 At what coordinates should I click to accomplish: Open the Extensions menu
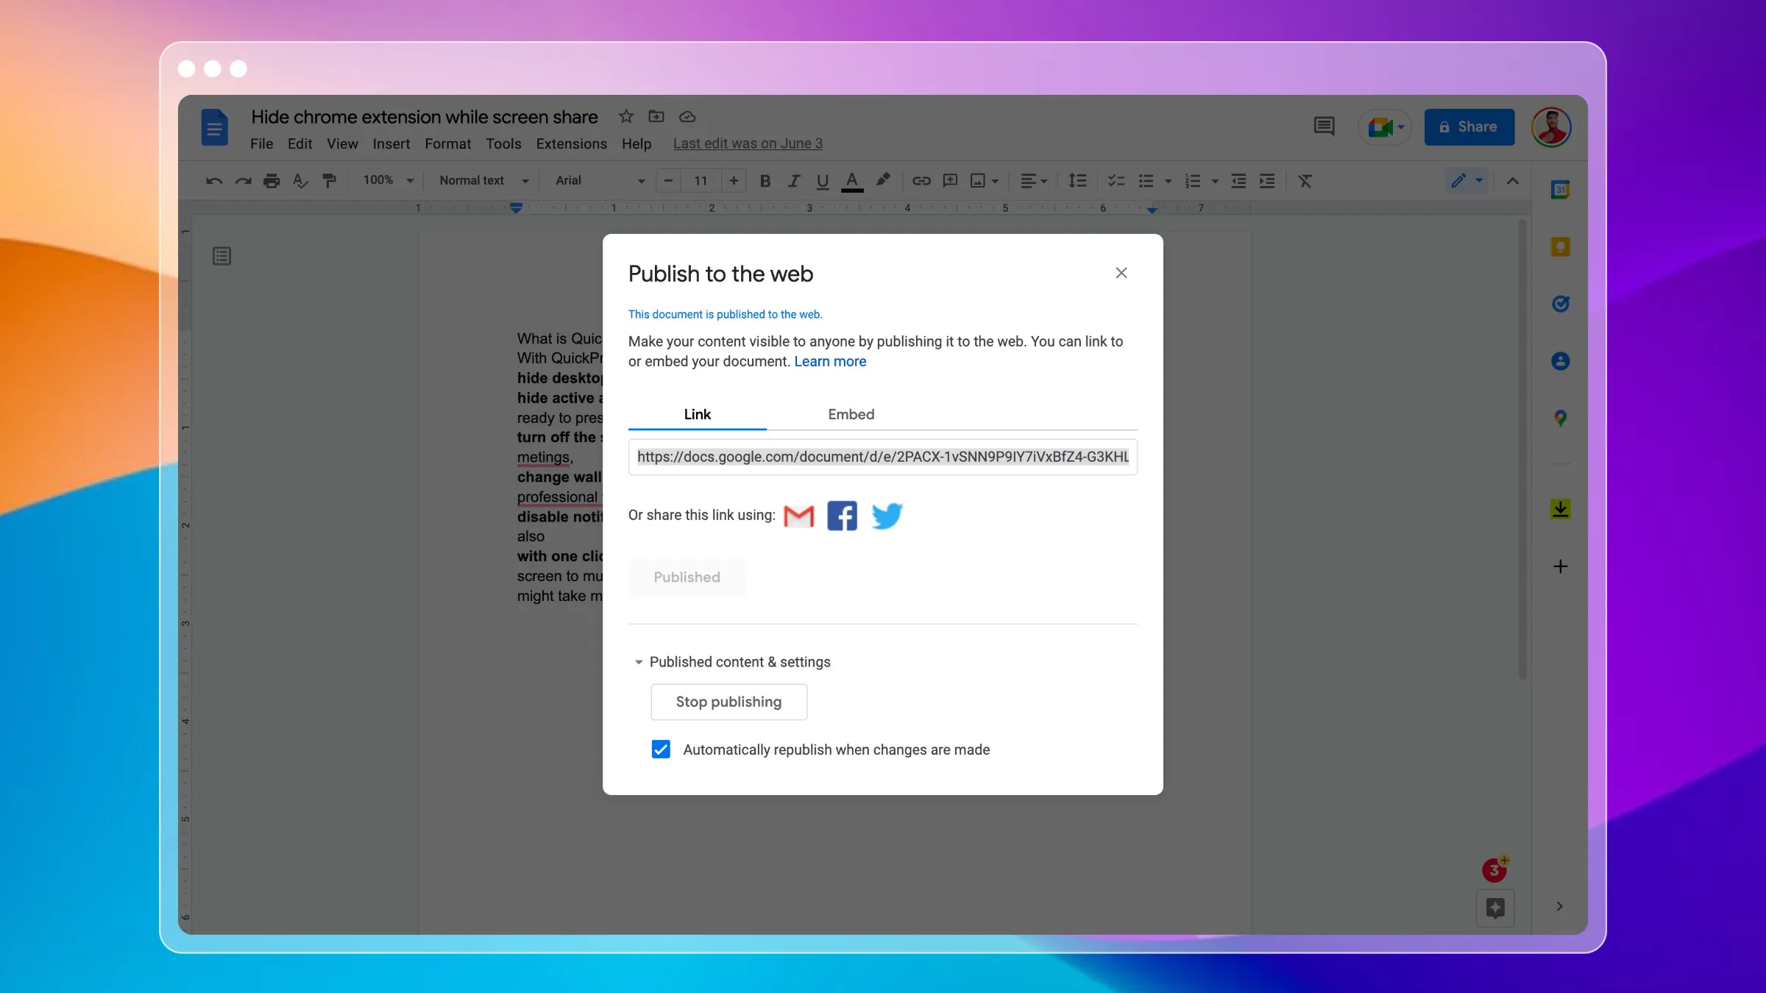(x=571, y=143)
